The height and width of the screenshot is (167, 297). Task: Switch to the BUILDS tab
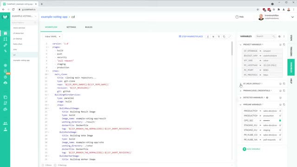click(x=89, y=27)
